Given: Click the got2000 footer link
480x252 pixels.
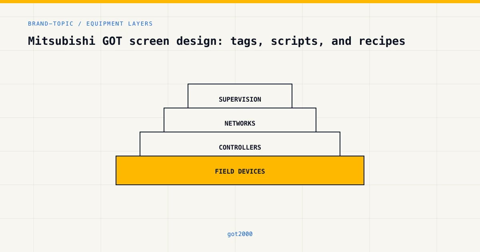Looking at the screenshot, I should click(240, 234).
